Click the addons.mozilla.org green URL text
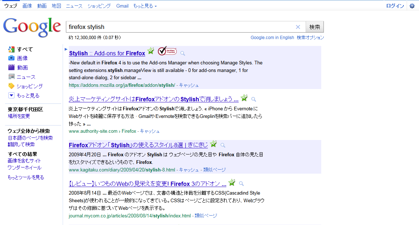This screenshot has height=225, width=419. pos(122,85)
